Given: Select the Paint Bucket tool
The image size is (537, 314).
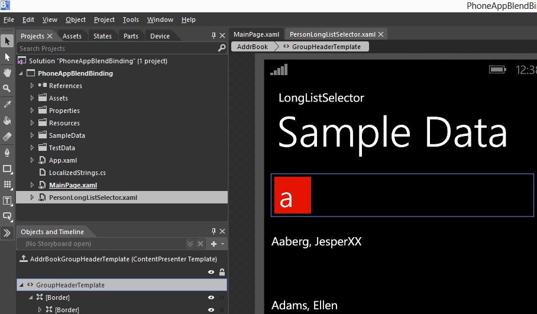Looking at the screenshot, I should (x=7, y=121).
